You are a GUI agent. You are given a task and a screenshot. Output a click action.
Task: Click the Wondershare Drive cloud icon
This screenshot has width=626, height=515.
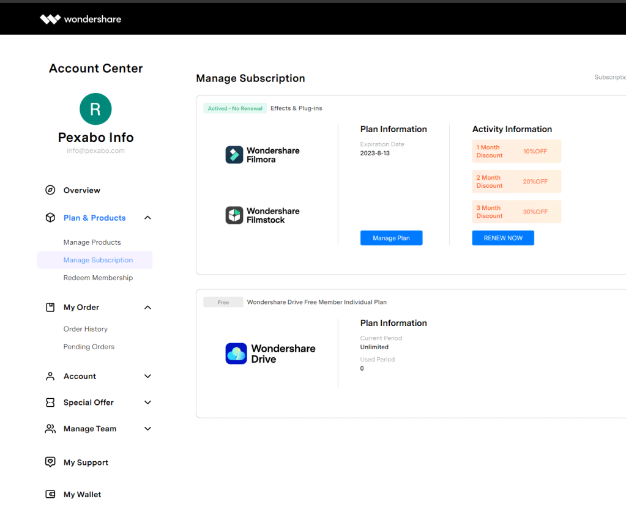pos(236,354)
